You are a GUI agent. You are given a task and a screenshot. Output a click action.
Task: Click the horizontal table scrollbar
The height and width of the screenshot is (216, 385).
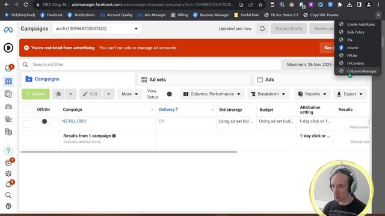pyautogui.click(x=129, y=152)
